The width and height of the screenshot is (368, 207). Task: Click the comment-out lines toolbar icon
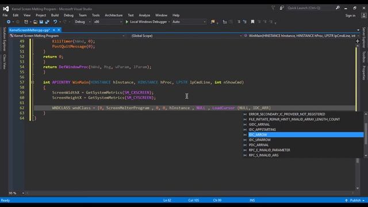pyautogui.click(x=239, y=22)
